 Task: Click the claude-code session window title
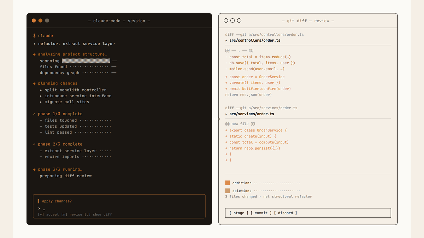[x=119, y=21]
